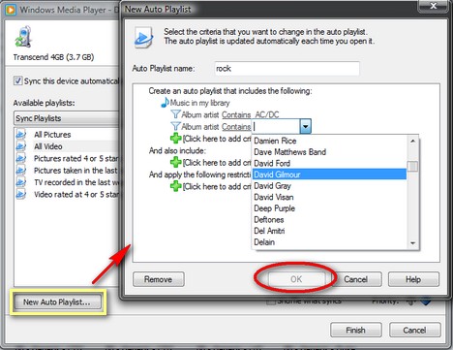Screen dimensions: 453x350
Task: Click the New Auto Playlist... button
Action: (57, 302)
